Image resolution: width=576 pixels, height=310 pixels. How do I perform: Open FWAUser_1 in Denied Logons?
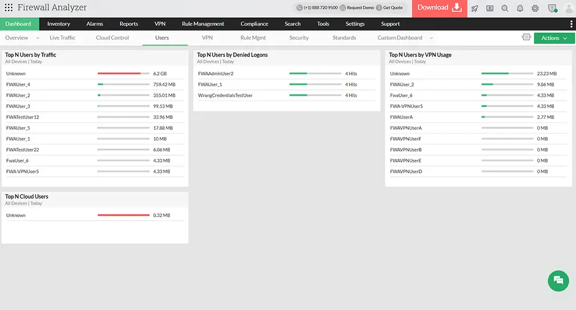[210, 85]
